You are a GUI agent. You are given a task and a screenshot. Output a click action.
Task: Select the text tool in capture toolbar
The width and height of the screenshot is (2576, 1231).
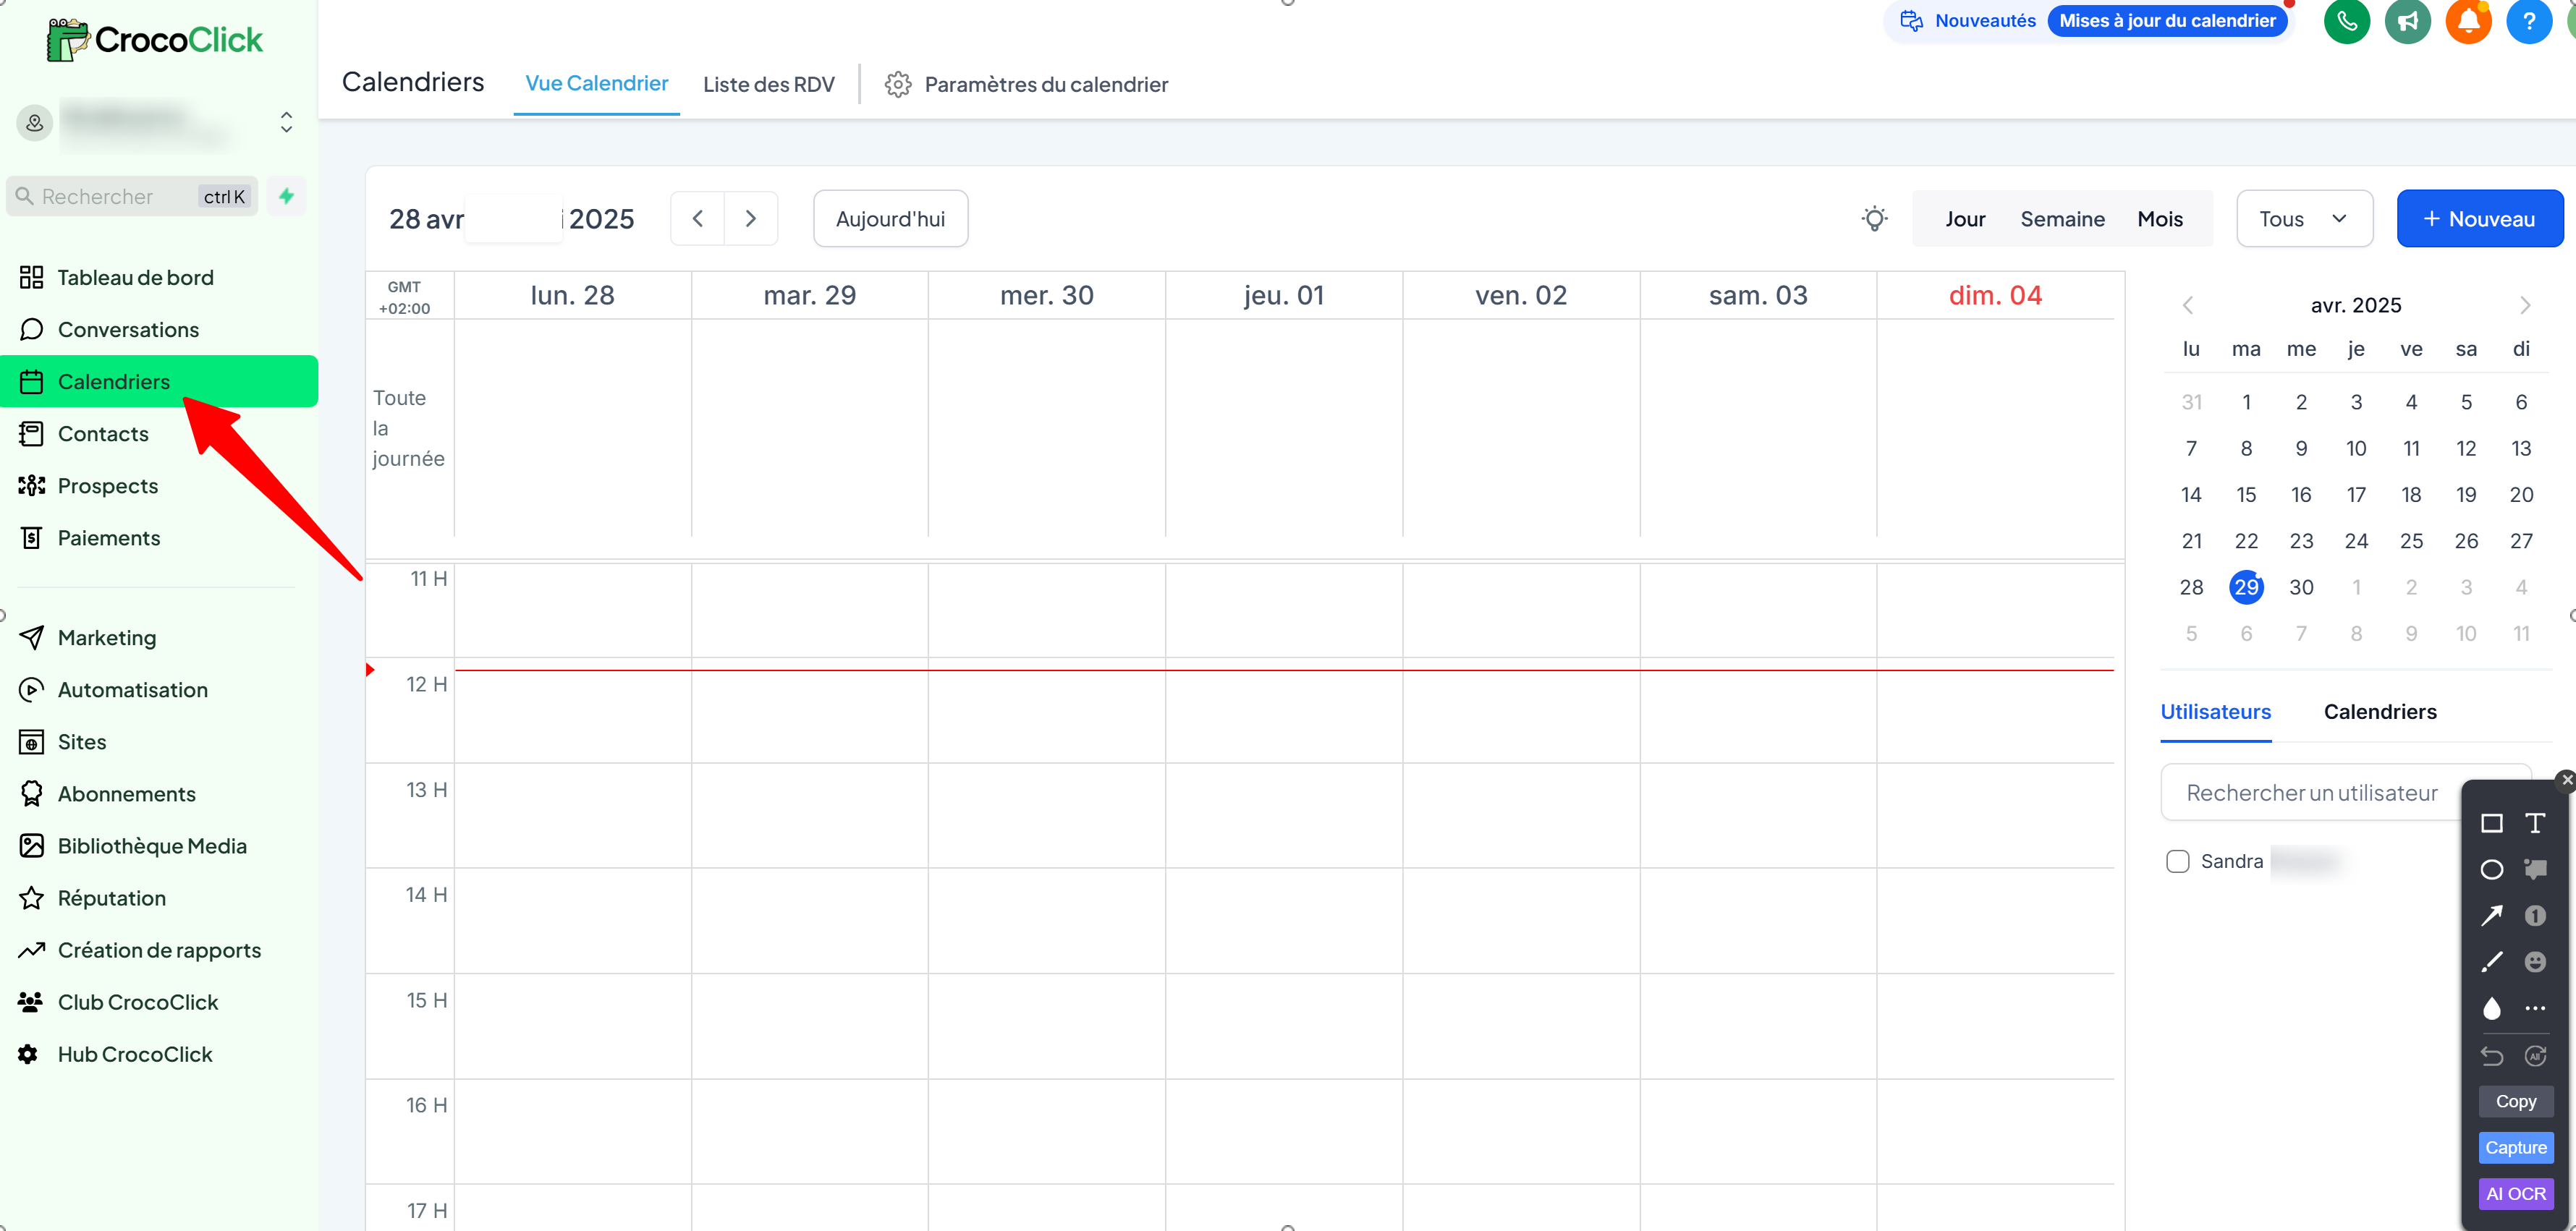(x=2535, y=823)
